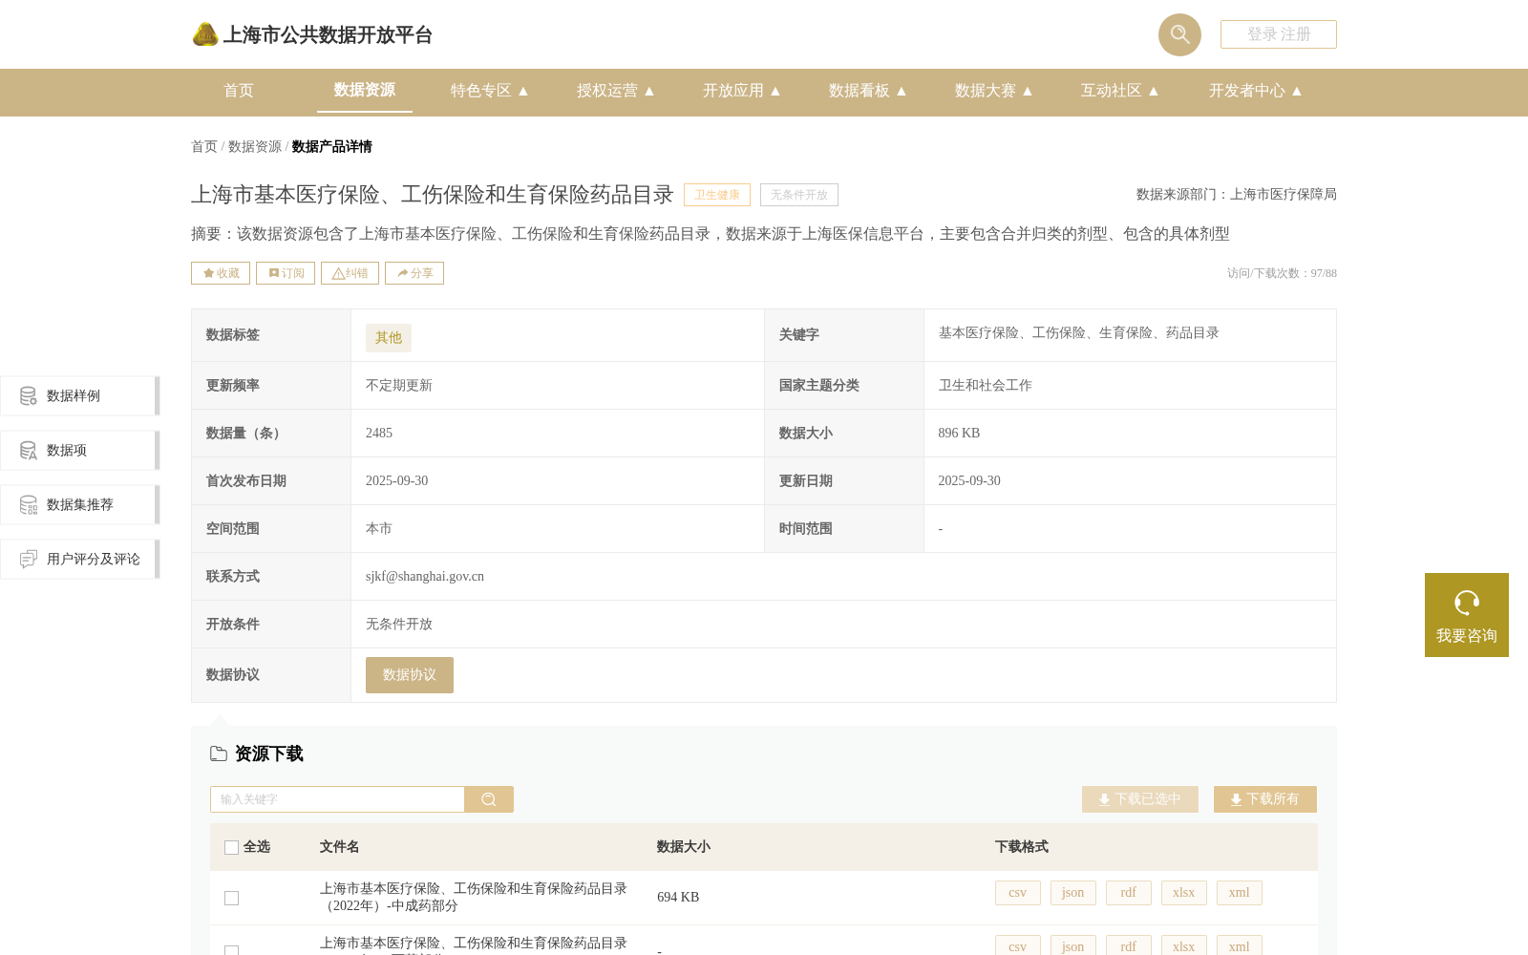1528x955 pixels.
Task: Click the email sjkf@shanghai.gov.cn
Action: click(425, 577)
